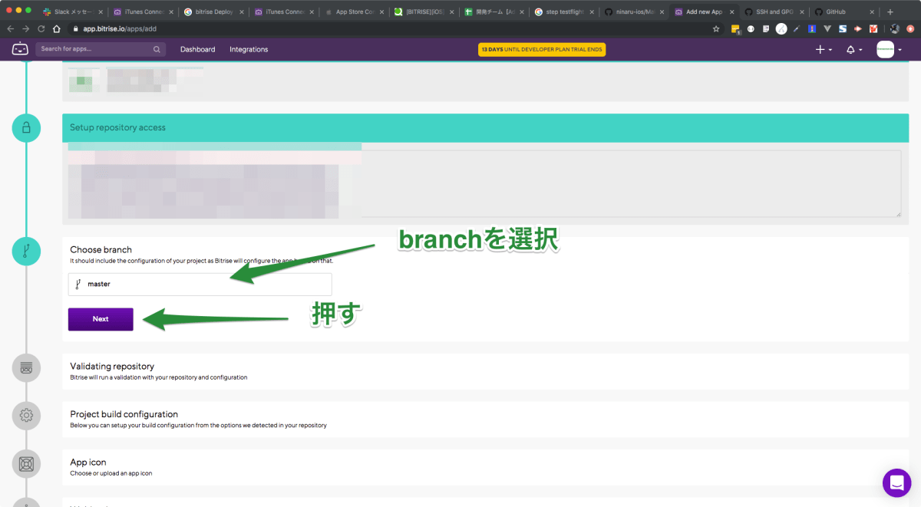Switch to the Slack tab

(x=71, y=12)
